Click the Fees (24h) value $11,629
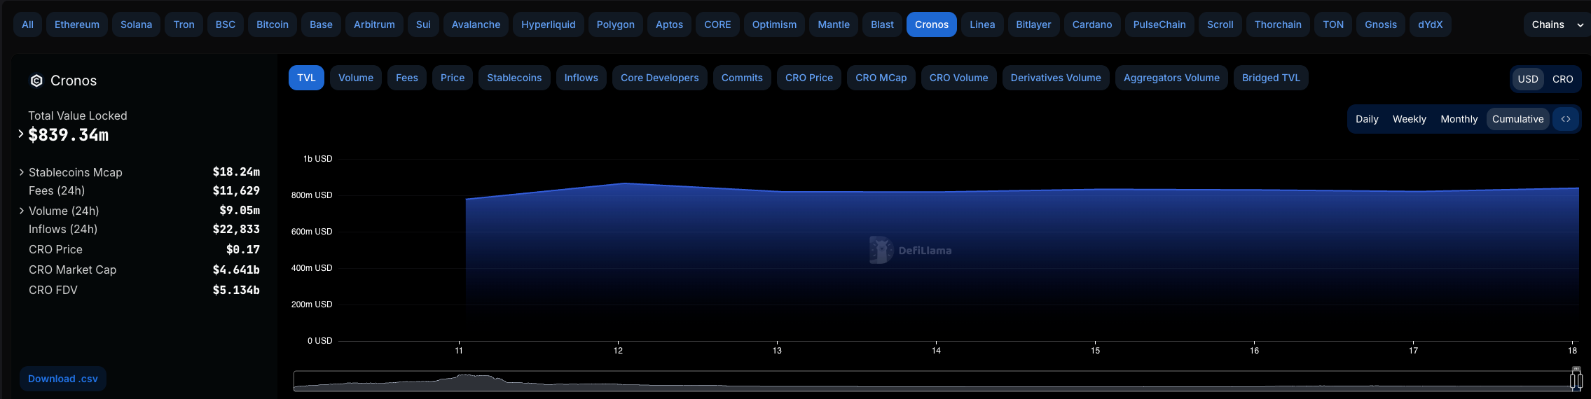 [236, 190]
